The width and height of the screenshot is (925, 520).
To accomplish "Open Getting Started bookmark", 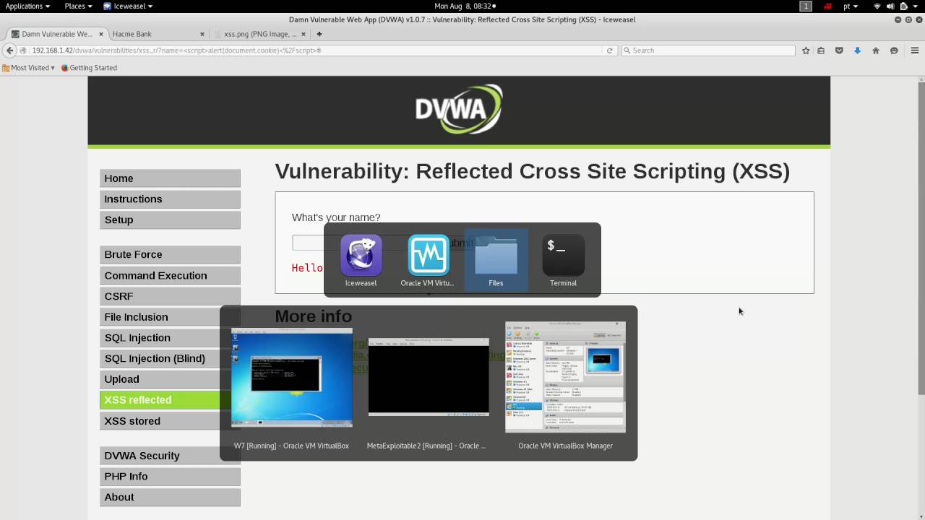I will pyautogui.click(x=89, y=68).
